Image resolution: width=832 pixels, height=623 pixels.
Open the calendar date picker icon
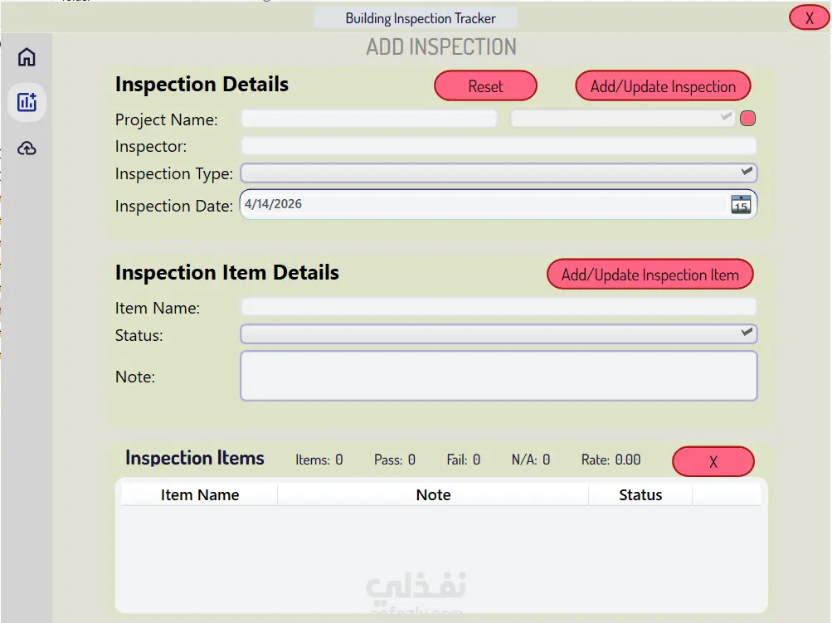[740, 205]
